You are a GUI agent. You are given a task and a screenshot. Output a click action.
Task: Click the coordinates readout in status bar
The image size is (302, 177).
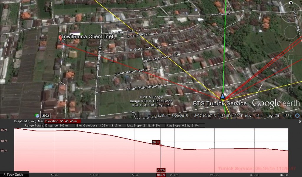coord(219,116)
